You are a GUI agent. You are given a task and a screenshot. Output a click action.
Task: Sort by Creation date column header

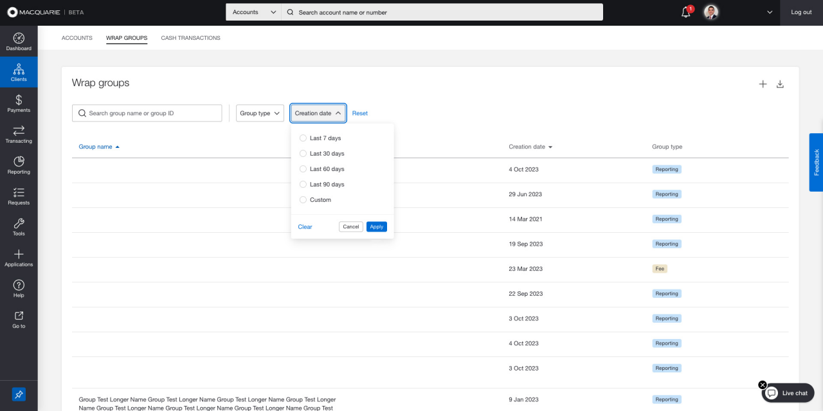pos(530,147)
